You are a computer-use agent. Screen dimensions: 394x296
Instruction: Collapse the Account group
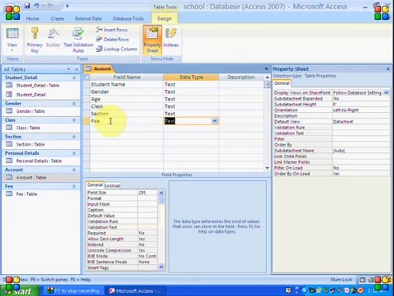pos(74,170)
